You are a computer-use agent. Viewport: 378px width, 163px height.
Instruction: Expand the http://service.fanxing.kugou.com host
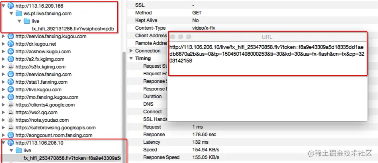pyautogui.click(x=3, y=36)
